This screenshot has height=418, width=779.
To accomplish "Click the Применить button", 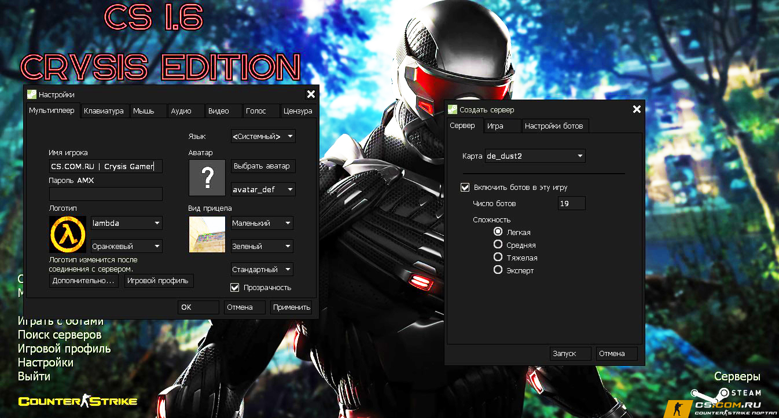I will (291, 307).
